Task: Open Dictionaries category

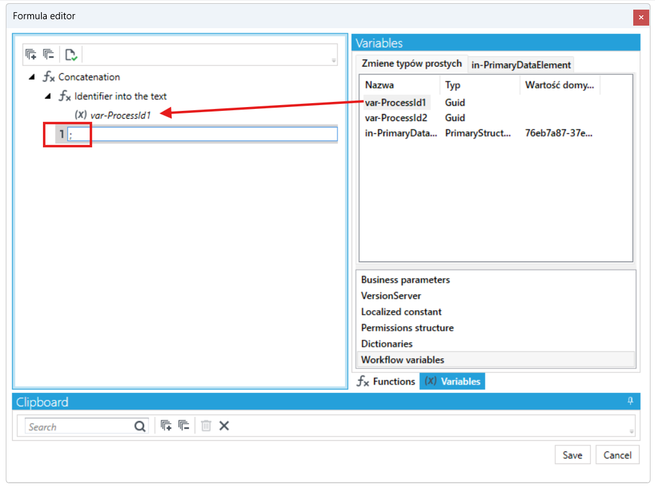Action: [x=496, y=344]
